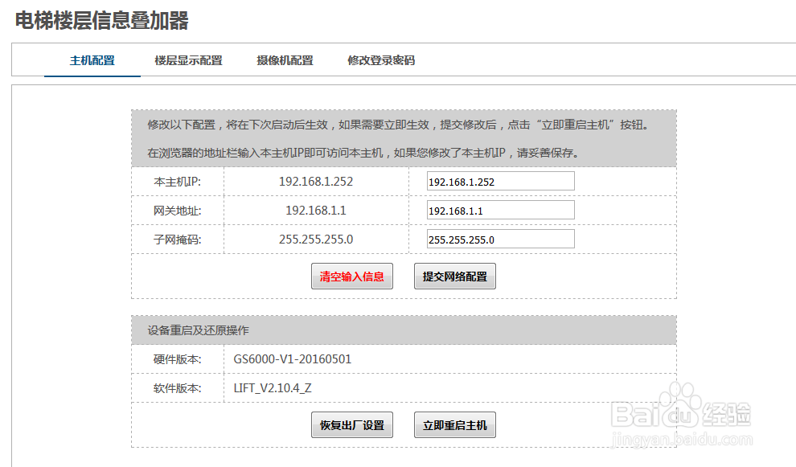Click the 本主机IP label cell
Image resolution: width=796 pixels, height=467 pixels.
point(177,181)
